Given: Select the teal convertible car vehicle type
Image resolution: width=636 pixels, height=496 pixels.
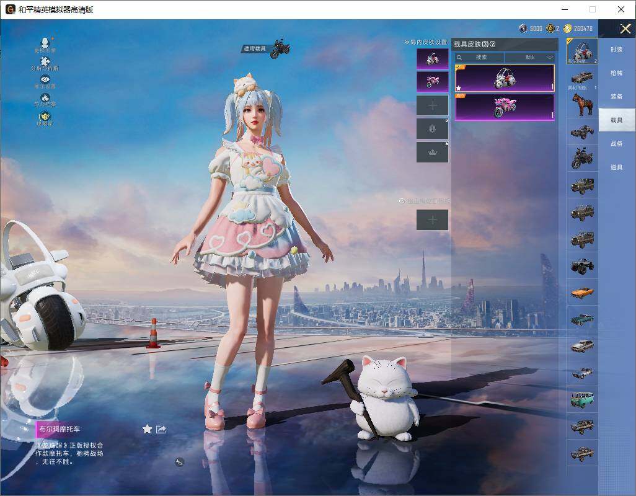Looking at the screenshot, I should tap(582, 319).
